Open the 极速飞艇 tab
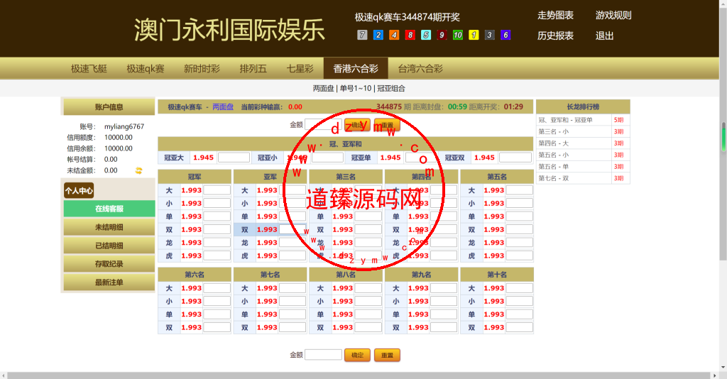727x379 pixels. [89, 69]
